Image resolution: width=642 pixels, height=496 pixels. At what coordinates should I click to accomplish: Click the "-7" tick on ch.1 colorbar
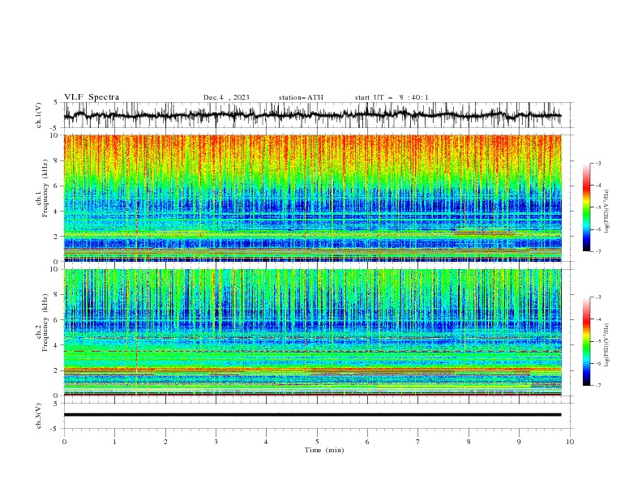[597, 251]
